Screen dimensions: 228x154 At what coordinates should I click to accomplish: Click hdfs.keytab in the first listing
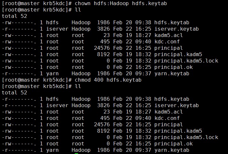pyautogui.click(x=172, y=23)
